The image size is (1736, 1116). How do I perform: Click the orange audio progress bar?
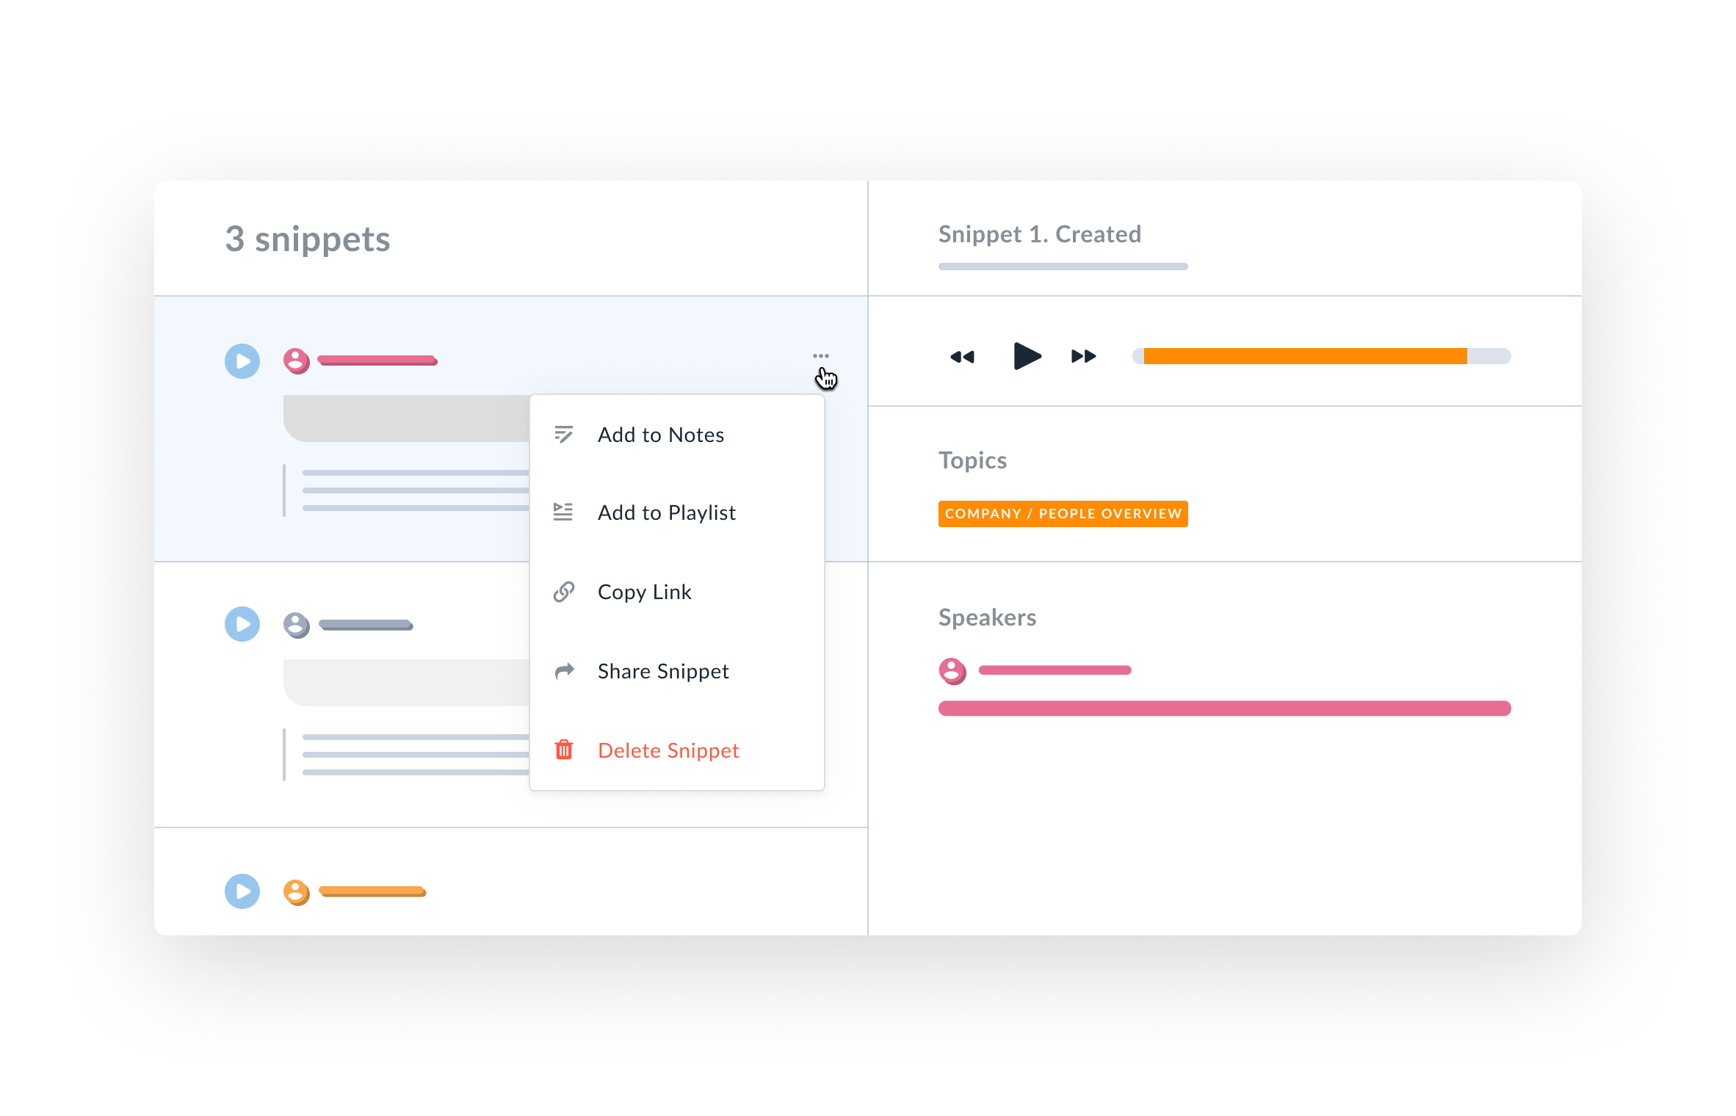coord(1306,356)
